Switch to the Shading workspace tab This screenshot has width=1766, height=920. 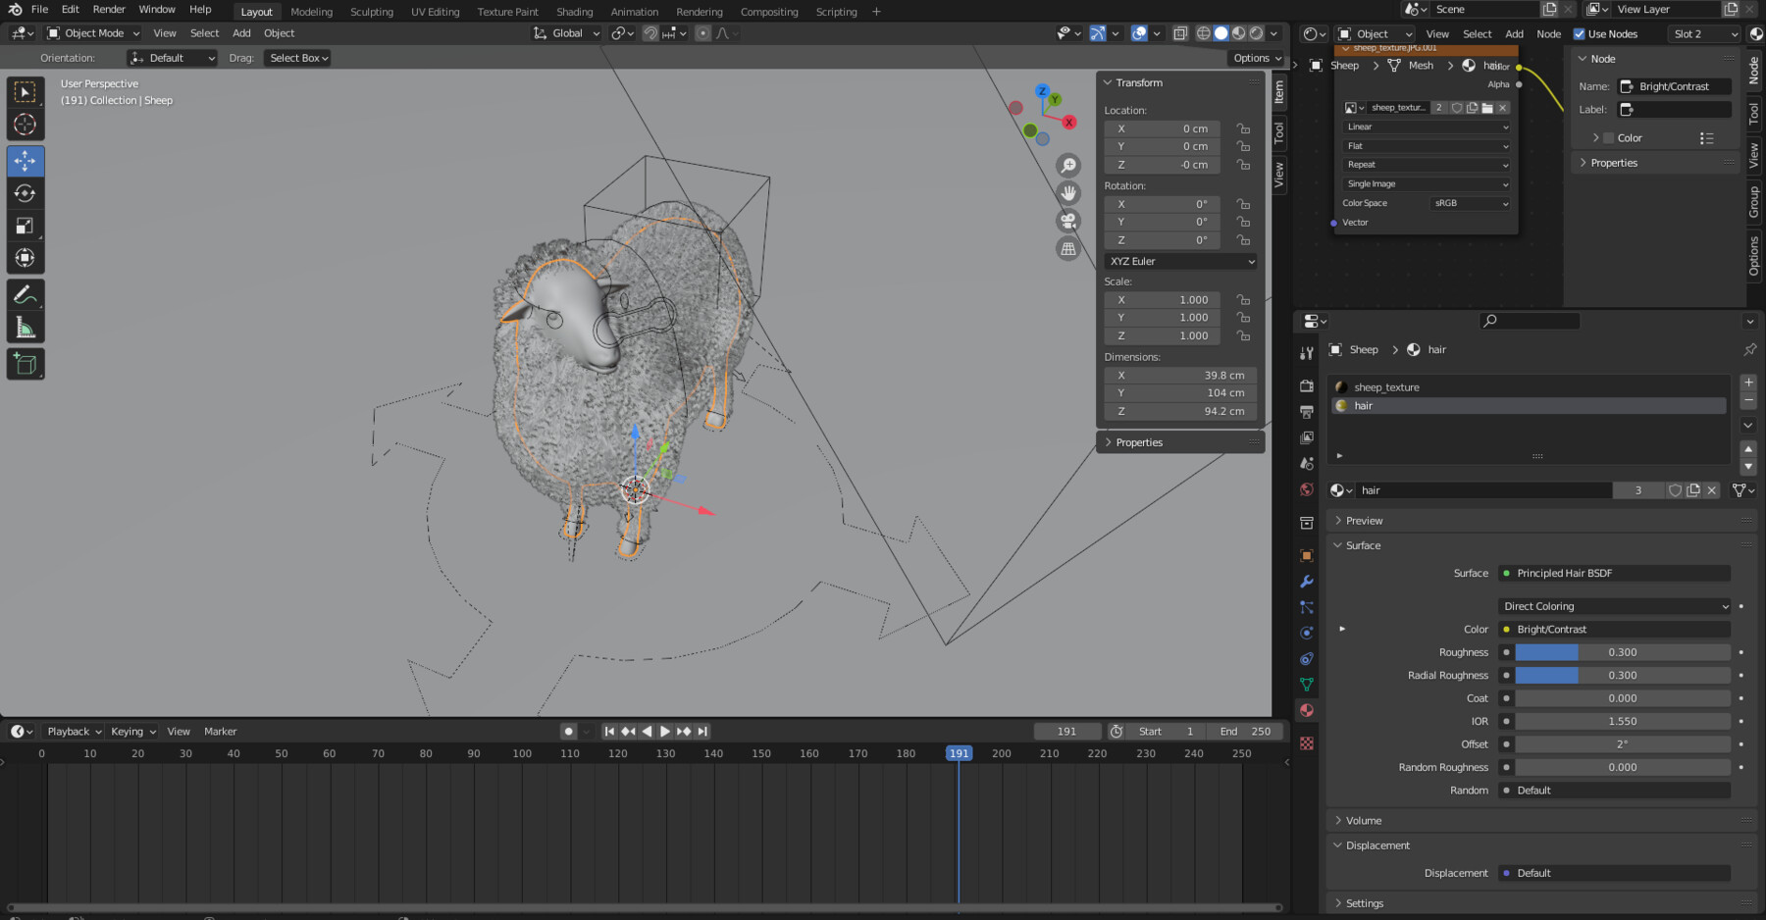(x=575, y=11)
